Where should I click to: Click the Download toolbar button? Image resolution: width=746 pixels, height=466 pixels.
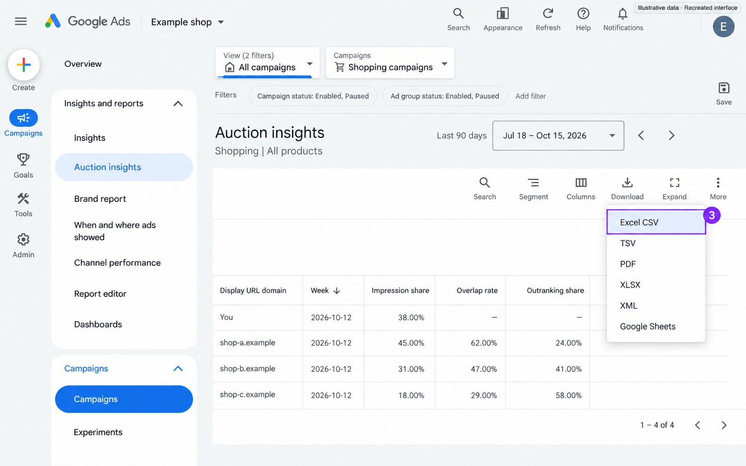click(627, 188)
